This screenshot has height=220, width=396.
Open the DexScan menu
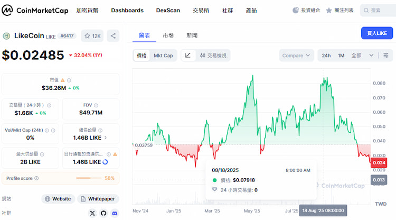[x=168, y=11]
